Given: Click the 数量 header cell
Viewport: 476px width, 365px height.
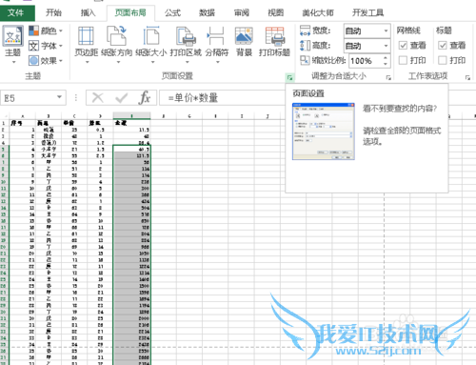Looking at the screenshot, I should click(100, 123).
